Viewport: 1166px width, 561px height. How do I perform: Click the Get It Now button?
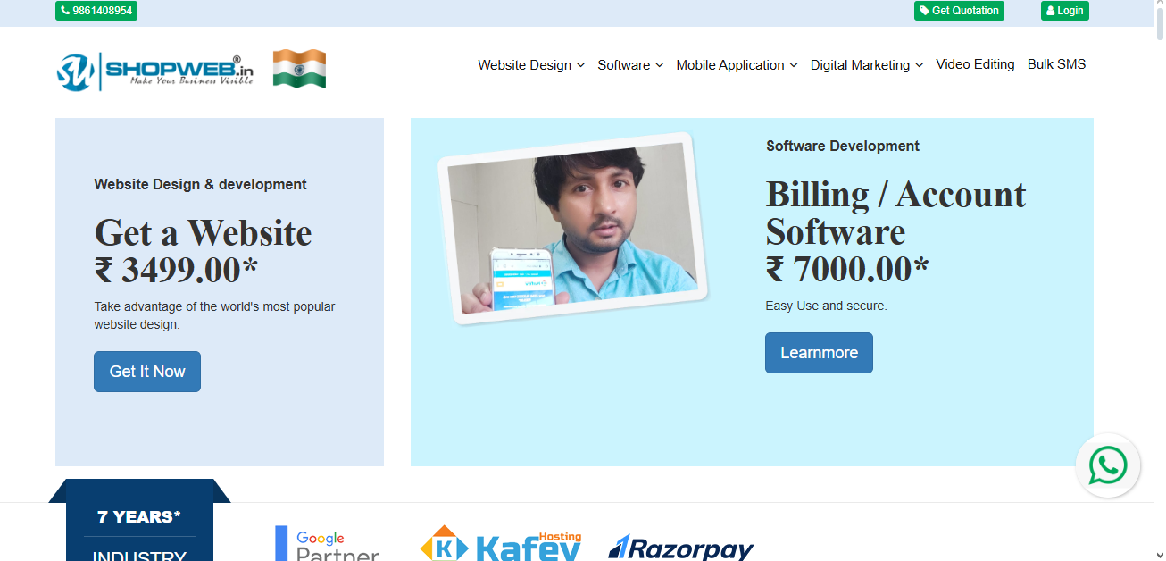[x=147, y=372]
